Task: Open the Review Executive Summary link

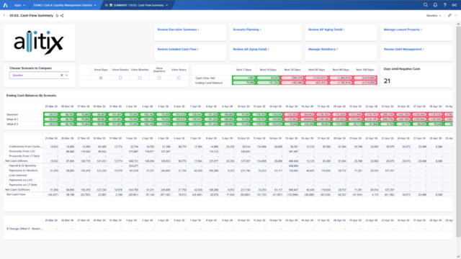Action: point(178,29)
